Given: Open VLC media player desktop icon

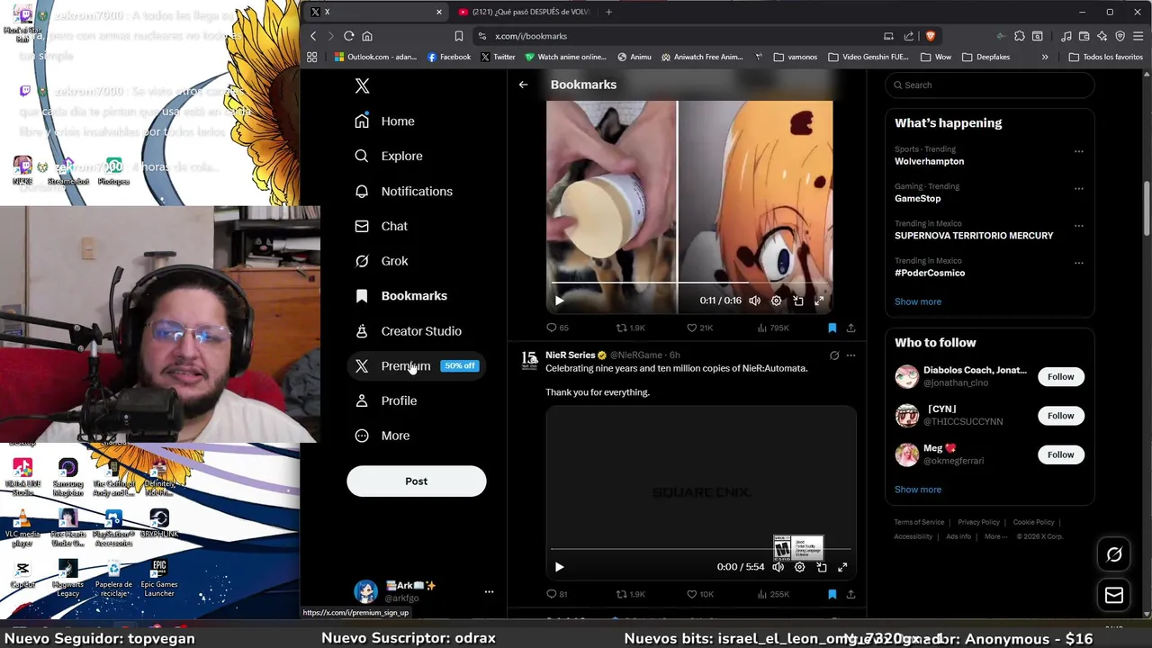Looking at the screenshot, I should (x=22, y=528).
